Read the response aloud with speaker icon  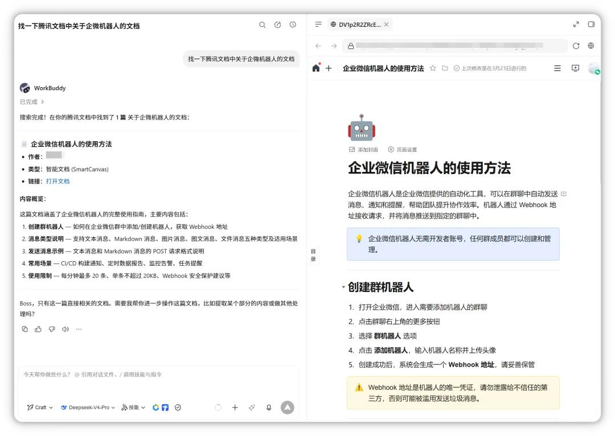[x=65, y=329]
